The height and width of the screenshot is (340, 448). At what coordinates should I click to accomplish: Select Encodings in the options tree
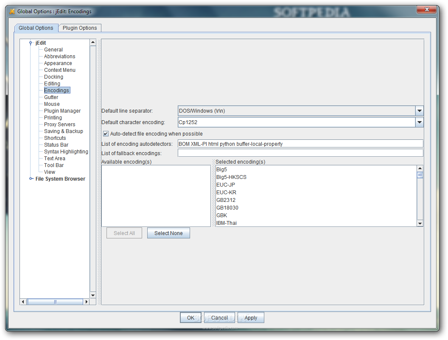coord(57,91)
